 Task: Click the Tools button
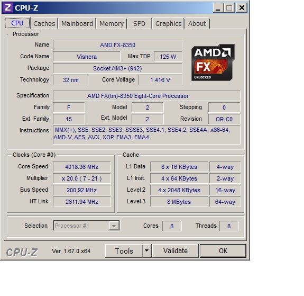pyautogui.click(x=124, y=251)
